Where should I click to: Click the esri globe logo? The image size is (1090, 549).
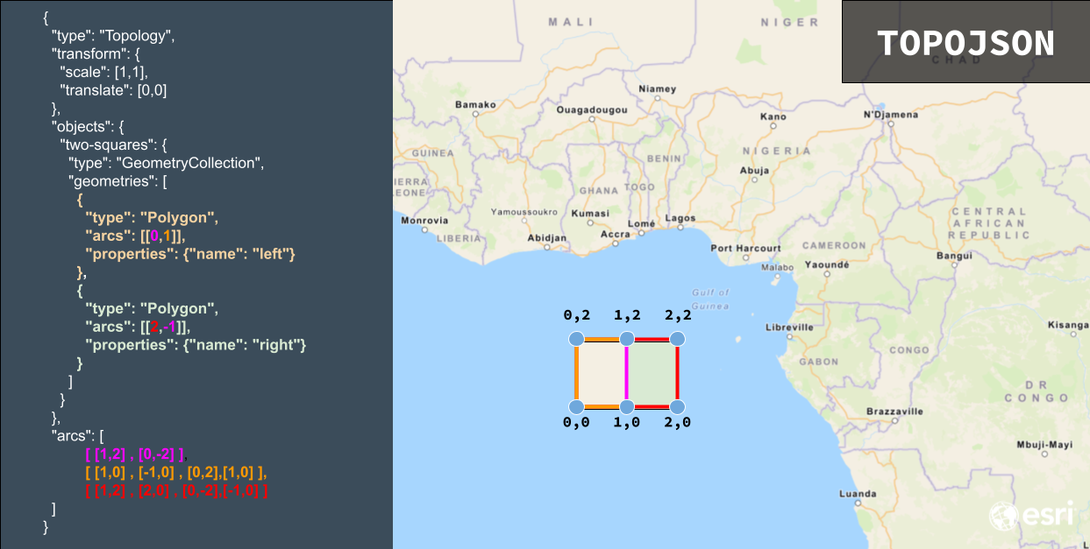pyautogui.click(x=1003, y=515)
